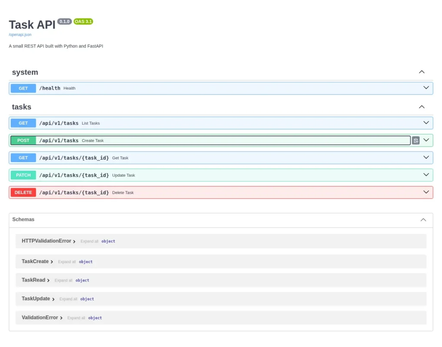
Task: Click the List Tasks summary text
Action: click(91, 123)
